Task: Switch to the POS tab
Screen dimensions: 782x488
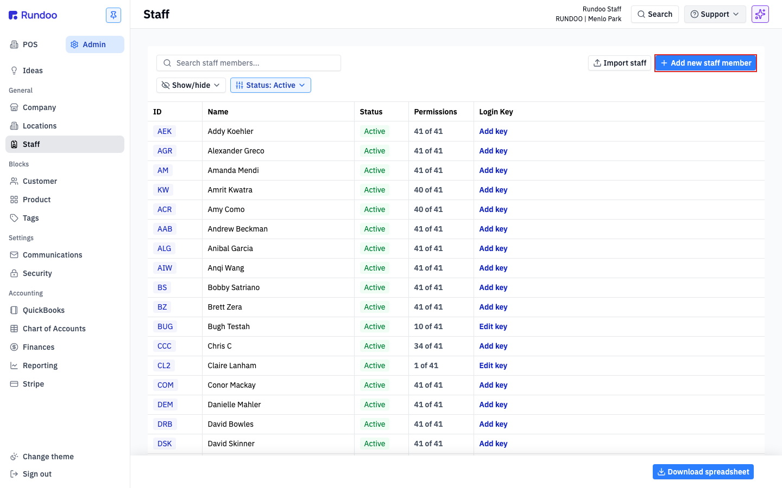Action: 34,44
